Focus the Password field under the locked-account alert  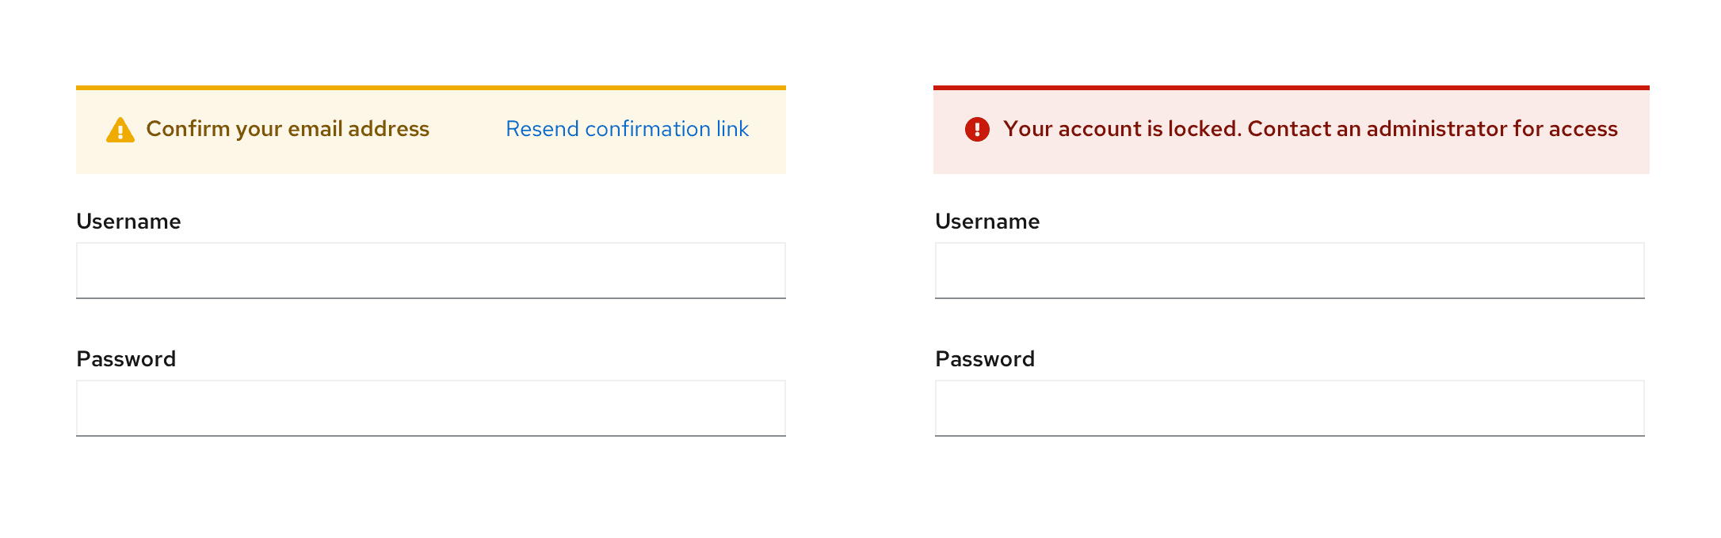(1290, 408)
